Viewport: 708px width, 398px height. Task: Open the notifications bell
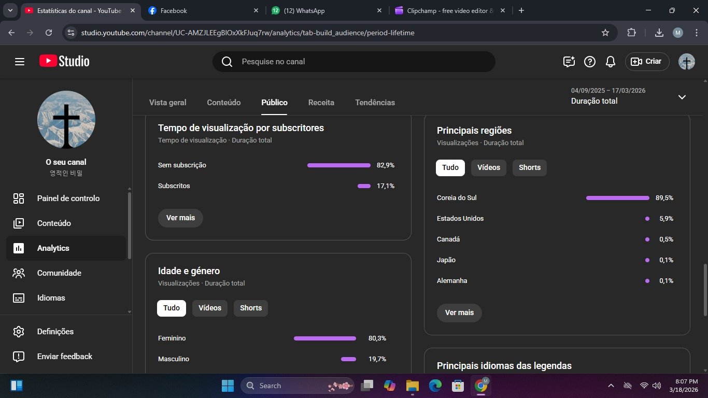pos(611,62)
